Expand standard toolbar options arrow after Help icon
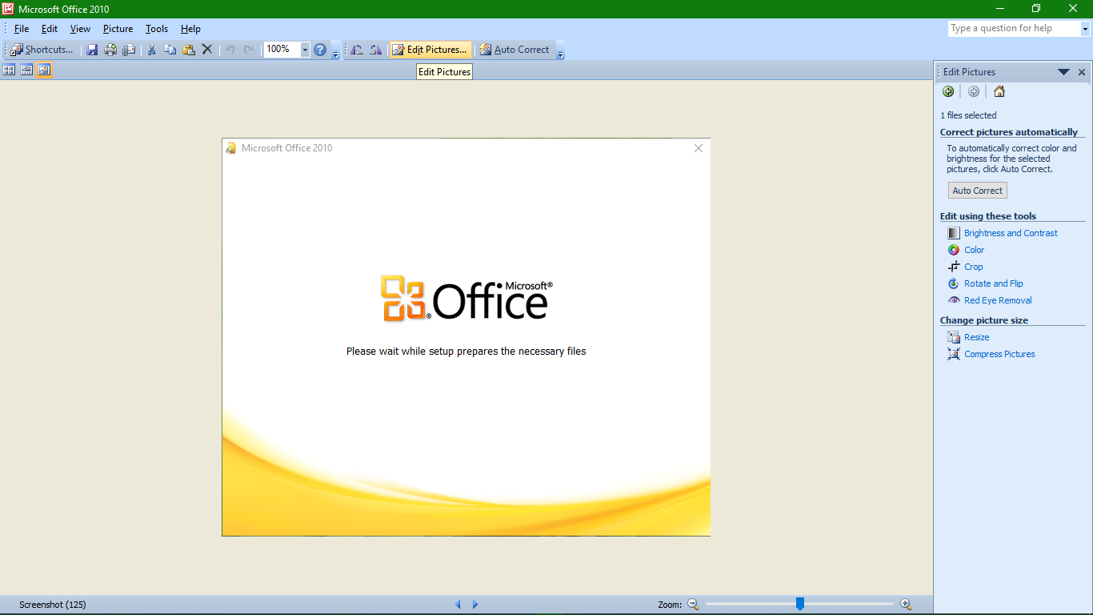Viewport: 1093px width, 615px height. click(x=335, y=53)
